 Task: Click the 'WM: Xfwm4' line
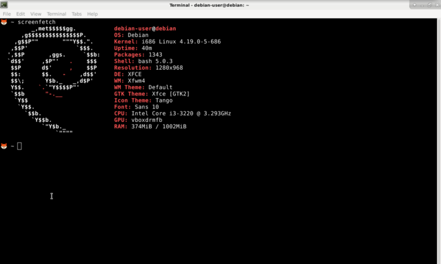point(129,81)
